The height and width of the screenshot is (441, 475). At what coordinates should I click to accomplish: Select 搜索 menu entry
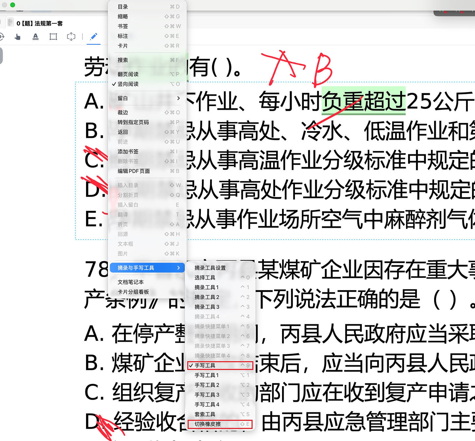(147, 60)
